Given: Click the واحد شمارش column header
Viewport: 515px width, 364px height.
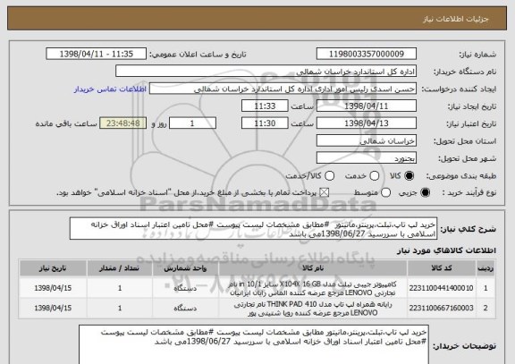Looking at the screenshot, I should pos(185,268).
